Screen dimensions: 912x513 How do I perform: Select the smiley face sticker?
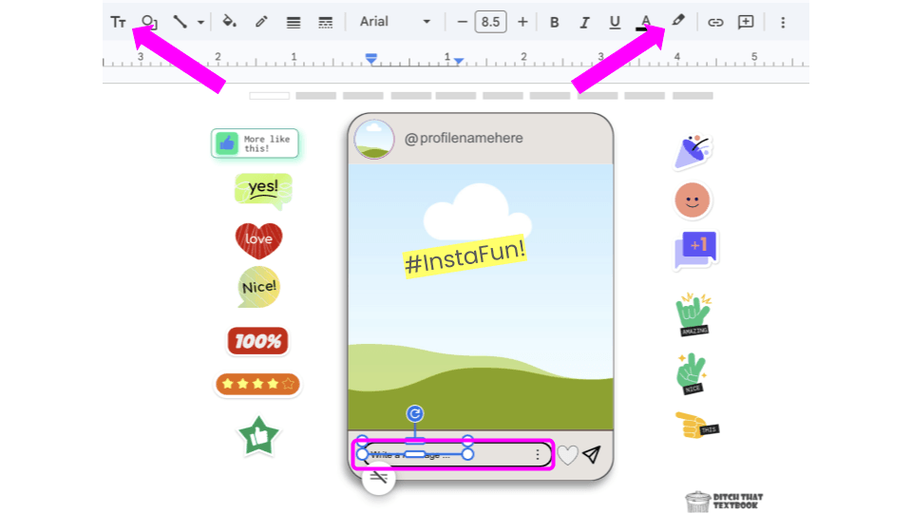point(693,200)
